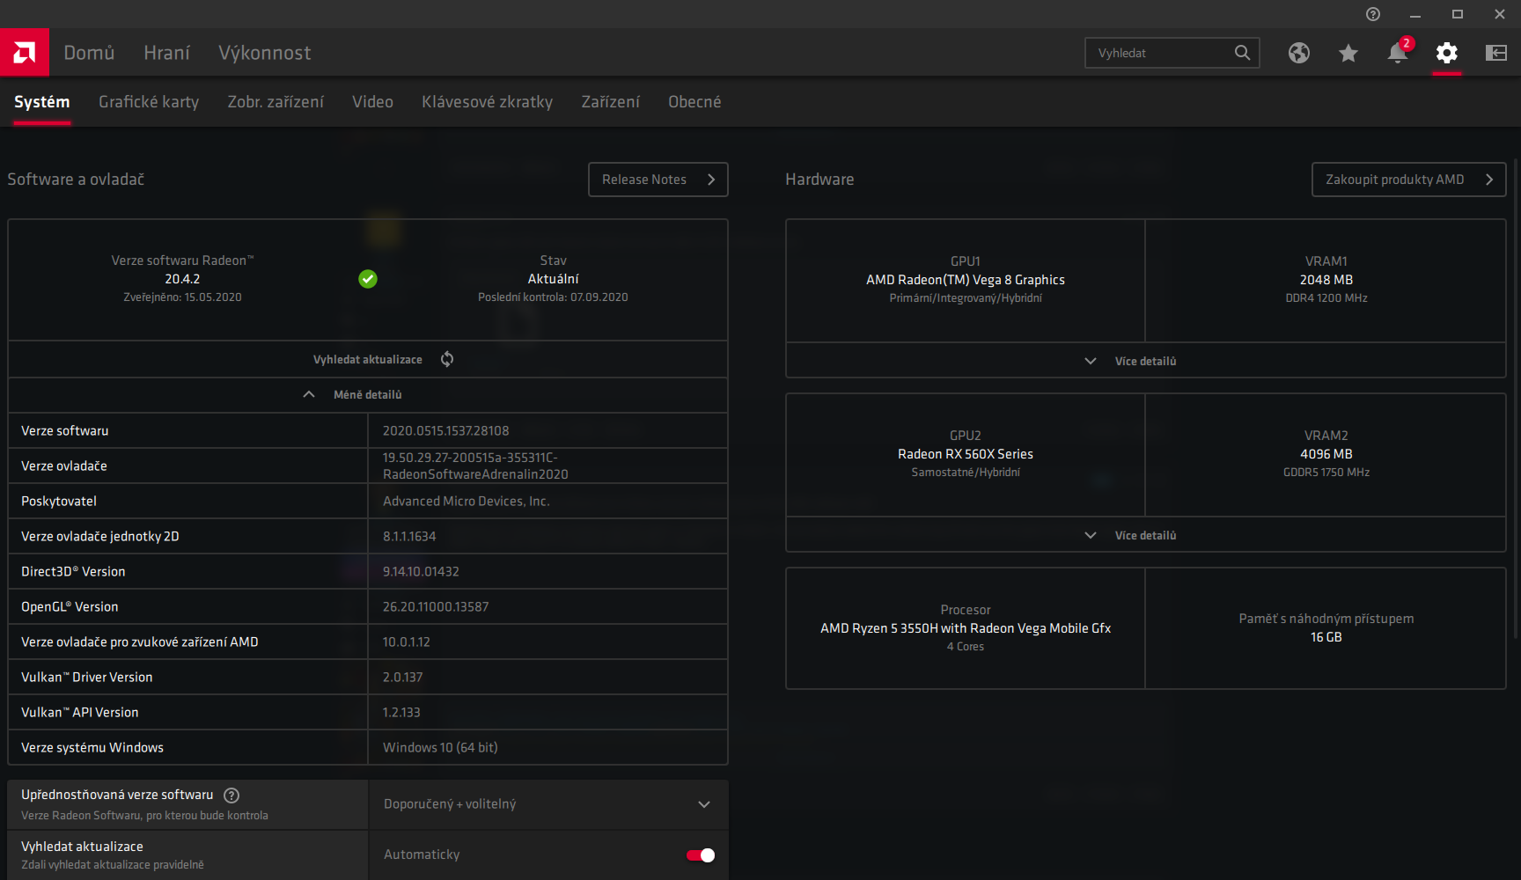Click the AMD logo home icon
Viewport: 1521px width, 880px height.
point(25,52)
